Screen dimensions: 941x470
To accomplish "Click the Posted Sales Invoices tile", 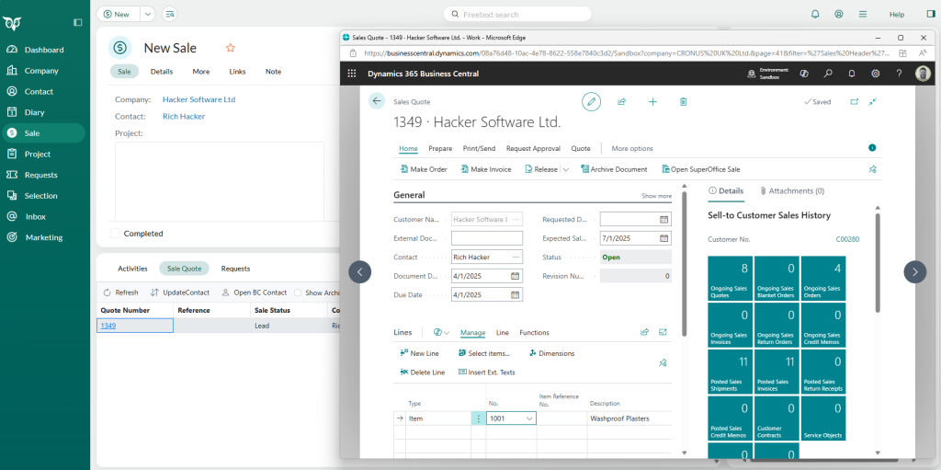I will tap(777, 372).
